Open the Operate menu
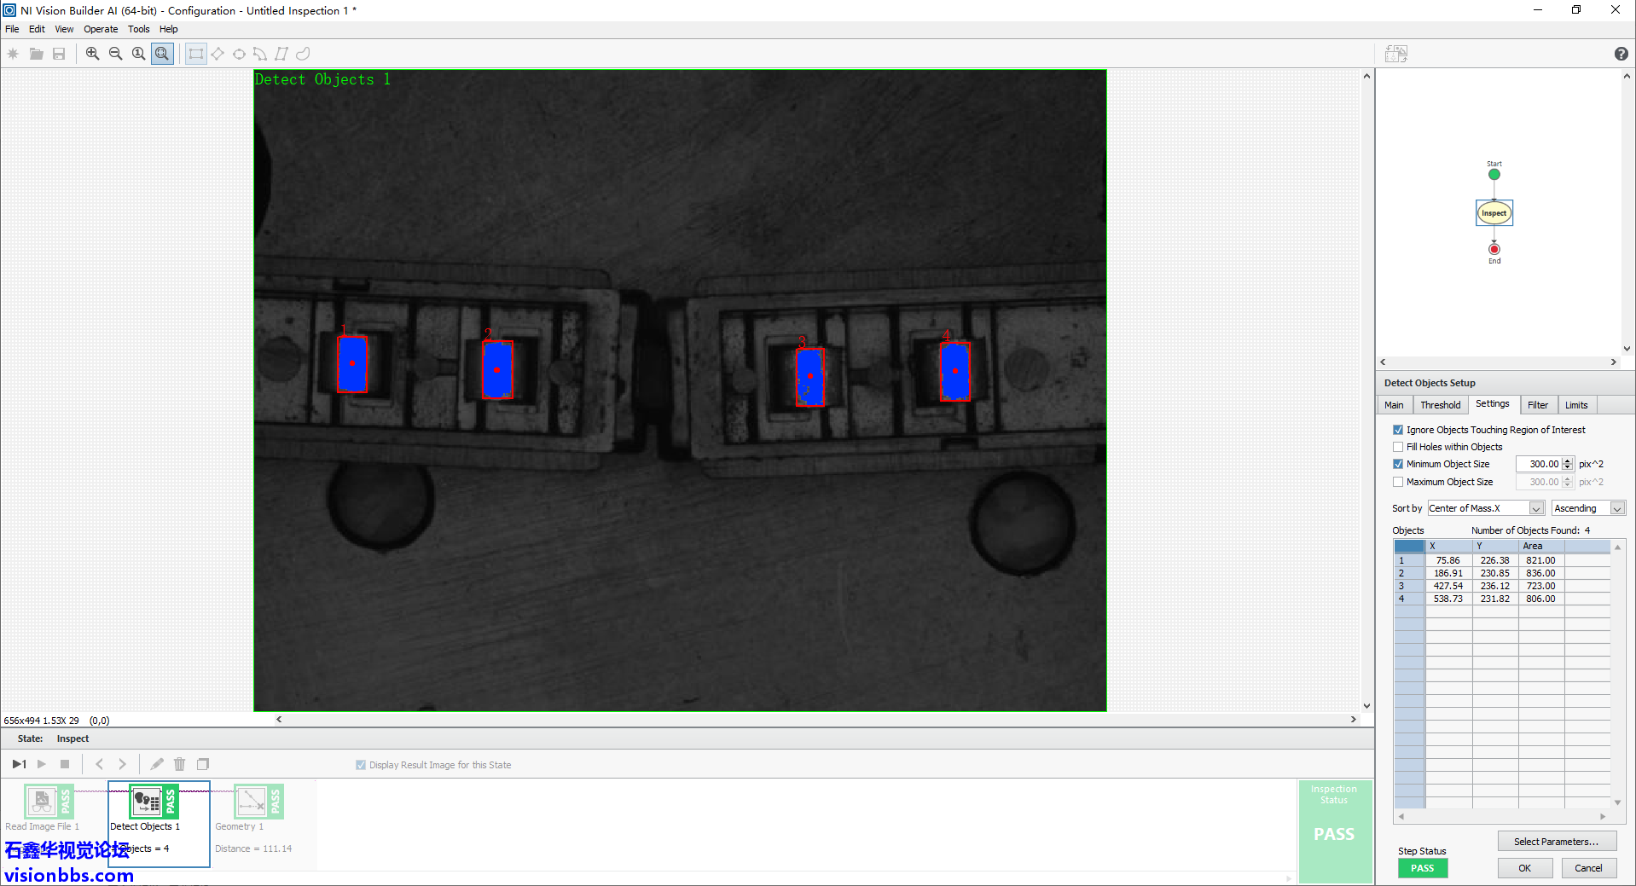This screenshot has height=886, width=1636. 101,29
